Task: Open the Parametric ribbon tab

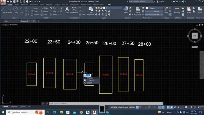Action: click(34, 5)
